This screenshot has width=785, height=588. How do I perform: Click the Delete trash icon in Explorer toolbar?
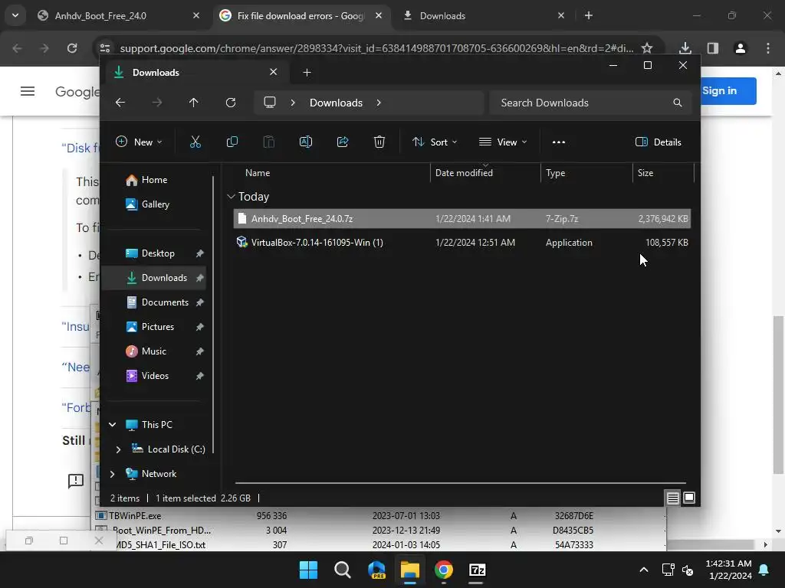[x=379, y=142]
